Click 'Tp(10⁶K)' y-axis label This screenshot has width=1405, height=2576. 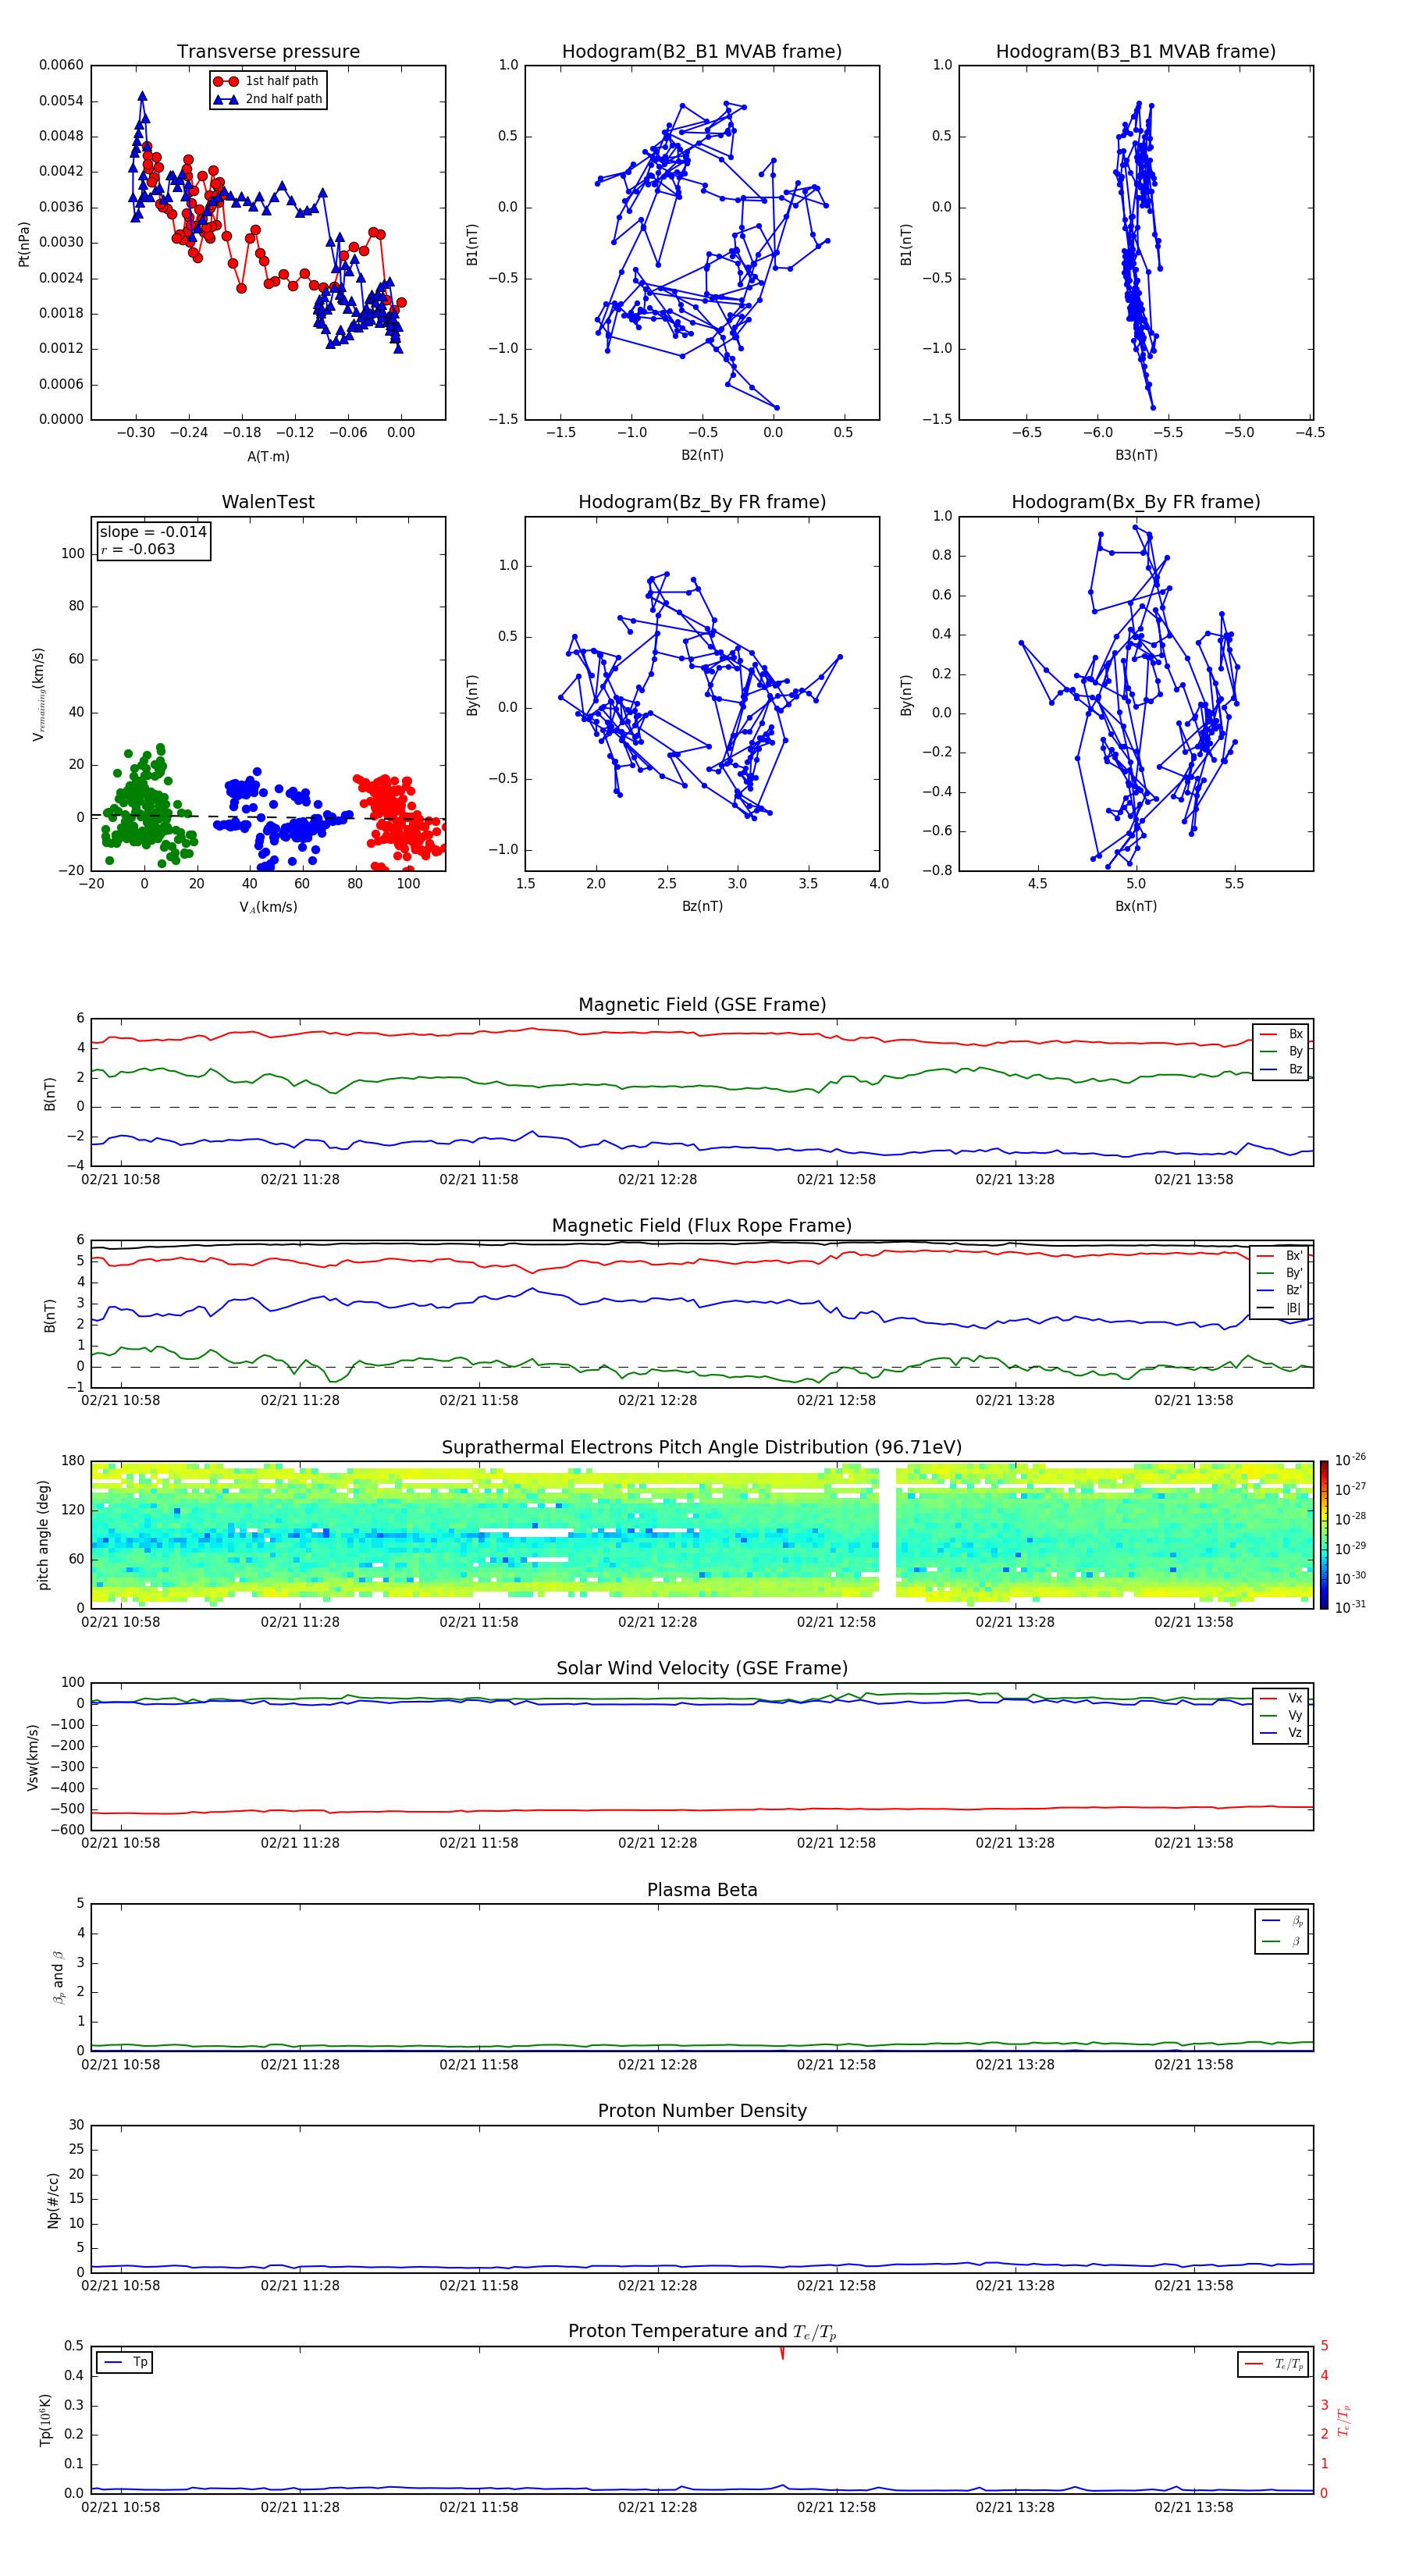[x=45, y=2420]
